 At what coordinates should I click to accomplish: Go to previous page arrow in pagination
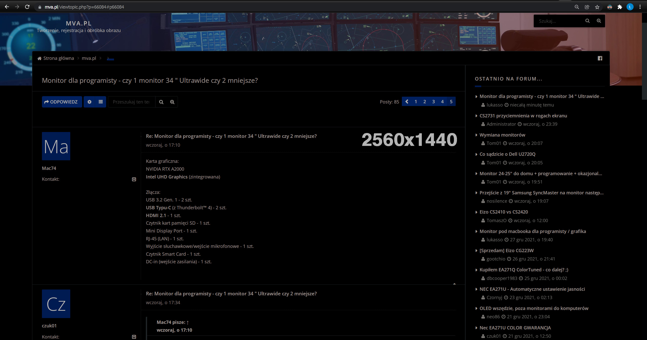pos(407,101)
